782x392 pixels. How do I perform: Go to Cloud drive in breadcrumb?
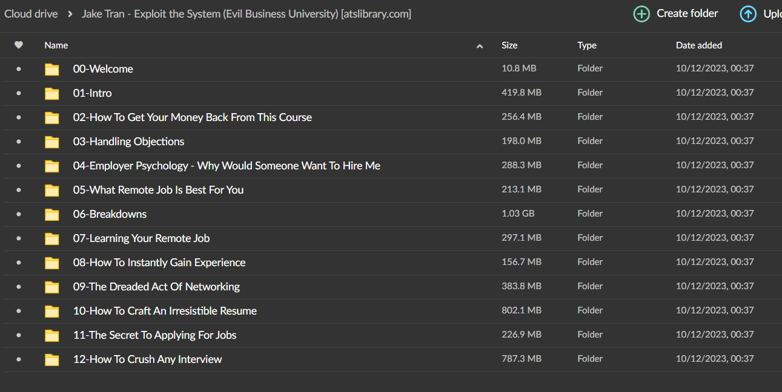click(31, 13)
